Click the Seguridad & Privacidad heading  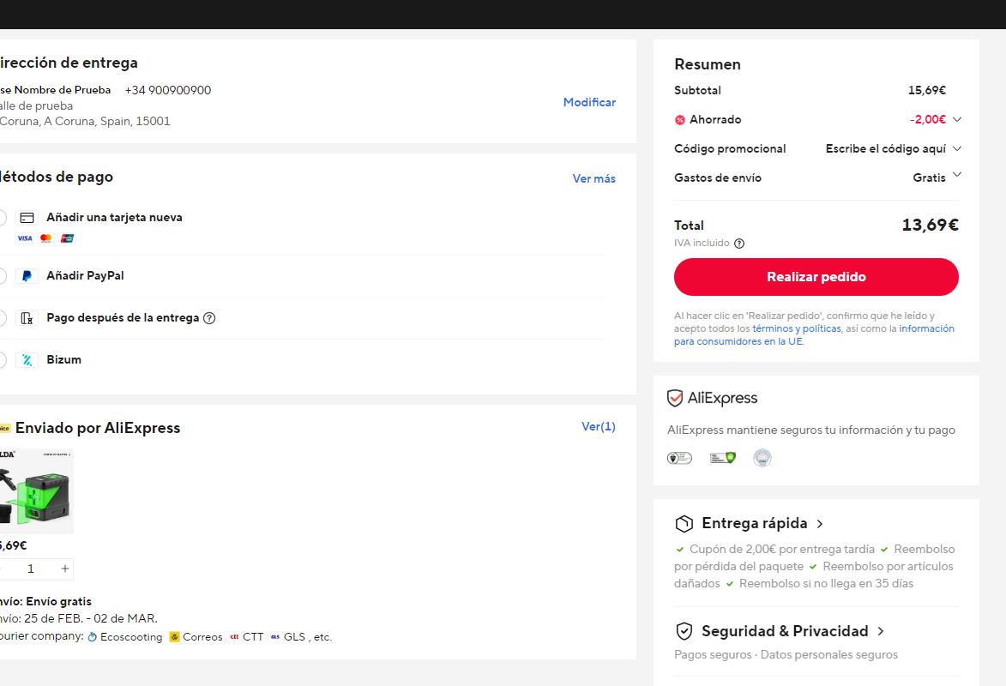pyautogui.click(x=785, y=631)
